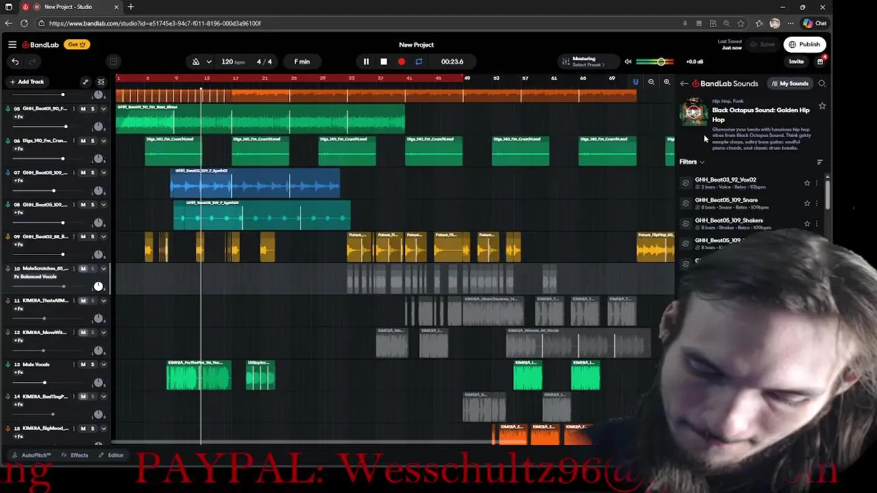Expand track 07 options chevron
877x493 pixels.
click(x=103, y=173)
